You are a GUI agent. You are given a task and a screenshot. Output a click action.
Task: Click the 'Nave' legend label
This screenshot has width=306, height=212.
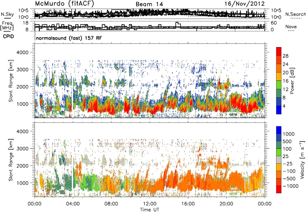pos(291,27)
